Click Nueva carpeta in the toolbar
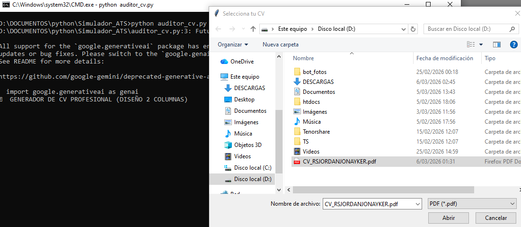 (281, 45)
